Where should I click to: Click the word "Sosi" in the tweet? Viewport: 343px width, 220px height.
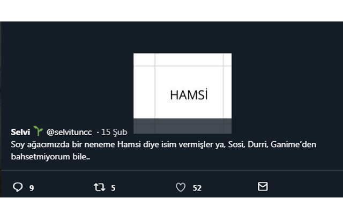[240, 144]
